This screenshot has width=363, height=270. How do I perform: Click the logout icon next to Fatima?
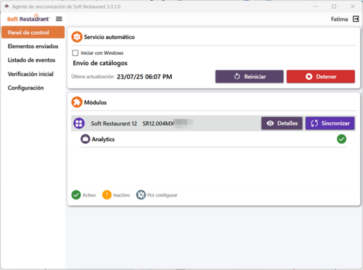tap(356, 19)
